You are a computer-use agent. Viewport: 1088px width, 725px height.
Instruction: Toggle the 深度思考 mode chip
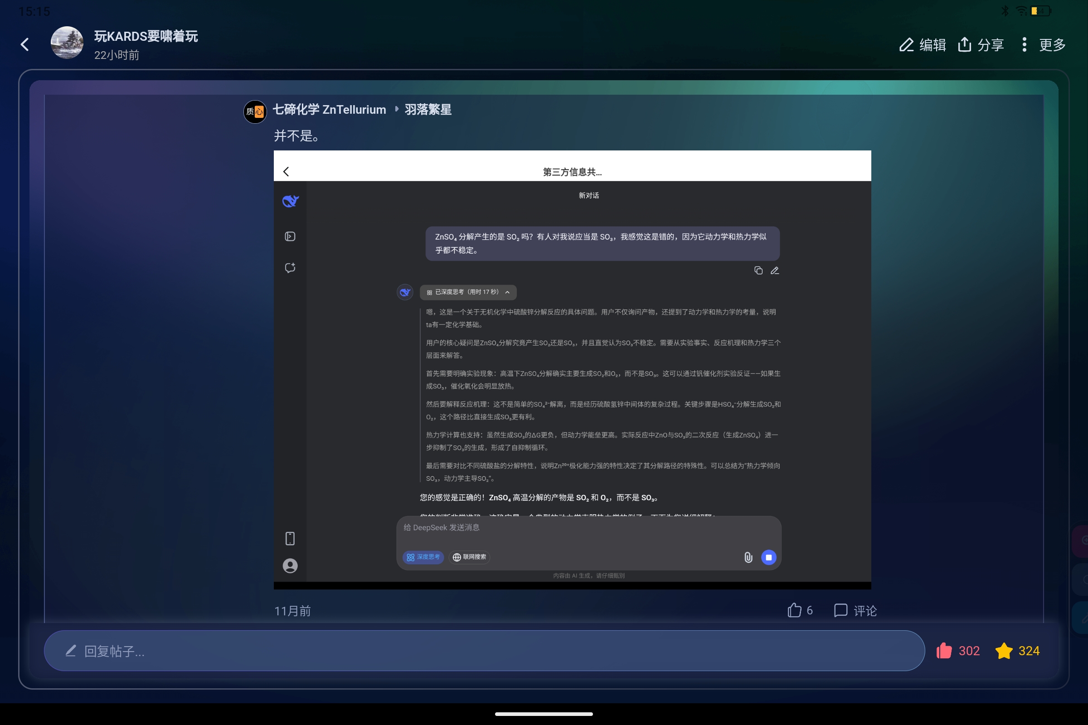pos(423,557)
